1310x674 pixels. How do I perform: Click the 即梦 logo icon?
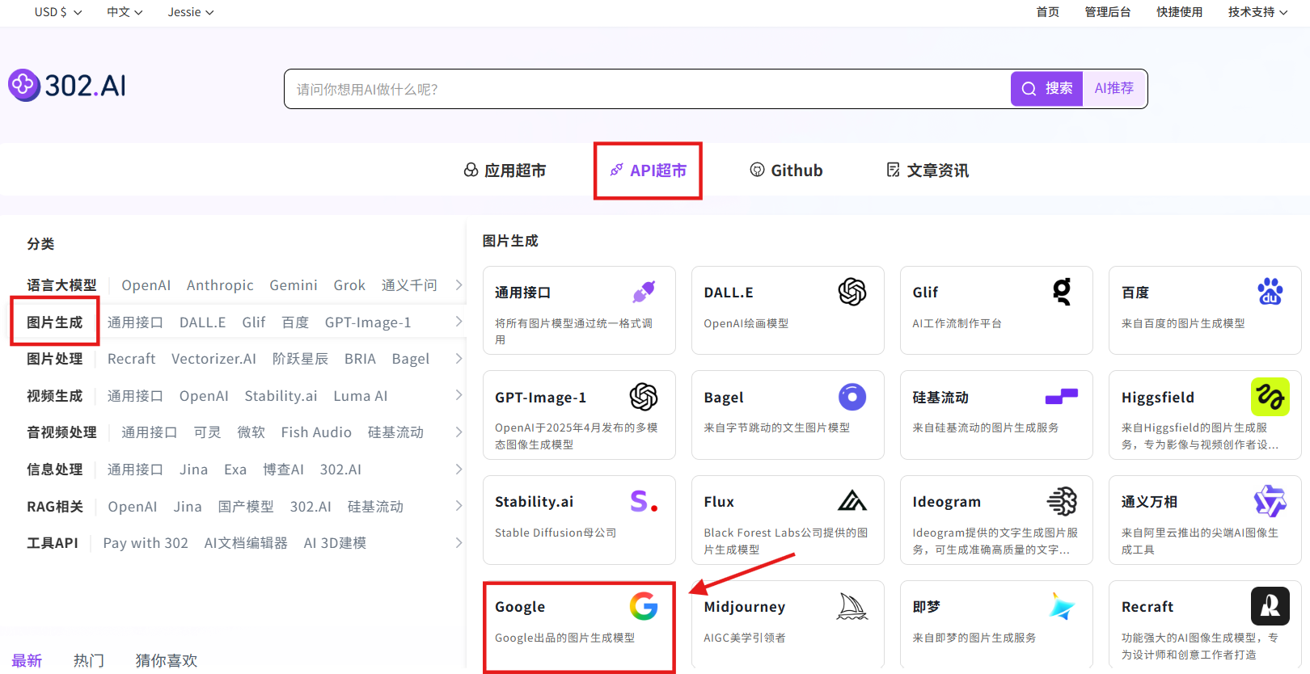click(x=1062, y=606)
